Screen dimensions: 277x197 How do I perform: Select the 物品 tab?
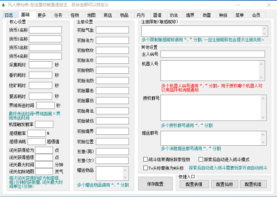click(x=126, y=15)
